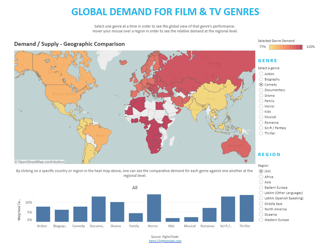Select the Thriller genre radio button
Screen dimensions: 329x246
pyautogui.click(x=261, y=133)
